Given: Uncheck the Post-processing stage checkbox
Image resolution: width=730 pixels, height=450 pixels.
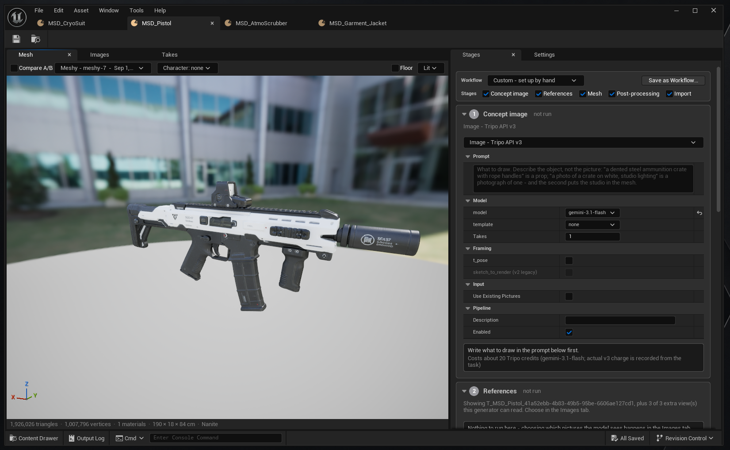Looking at the screenshot, I should 612,94.
